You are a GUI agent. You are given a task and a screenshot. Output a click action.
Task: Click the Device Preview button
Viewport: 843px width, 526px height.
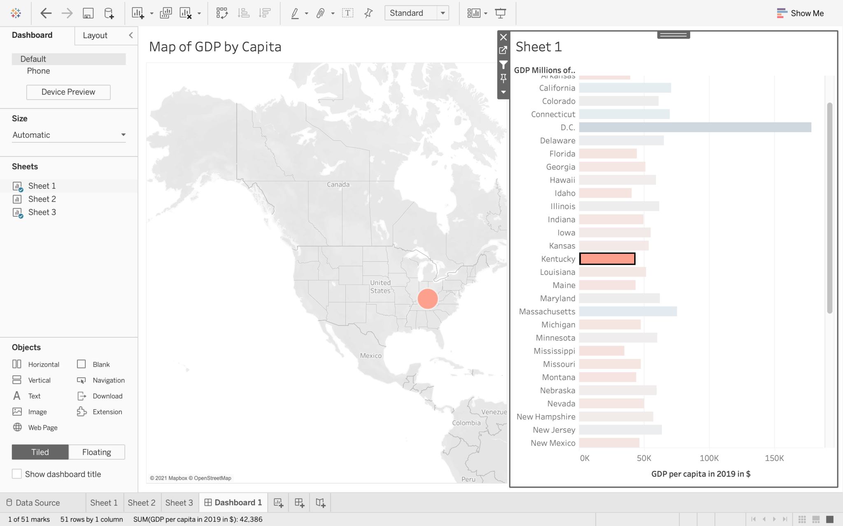pos(68,92)
